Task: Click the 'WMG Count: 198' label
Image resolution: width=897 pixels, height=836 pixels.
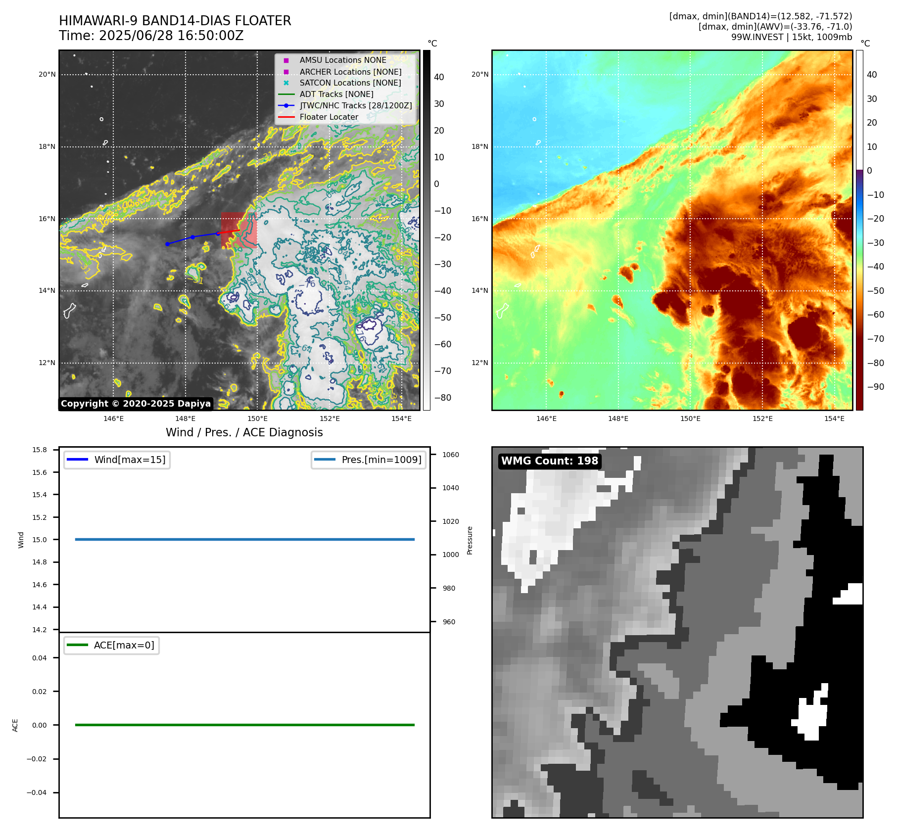Action: [550, 461]
